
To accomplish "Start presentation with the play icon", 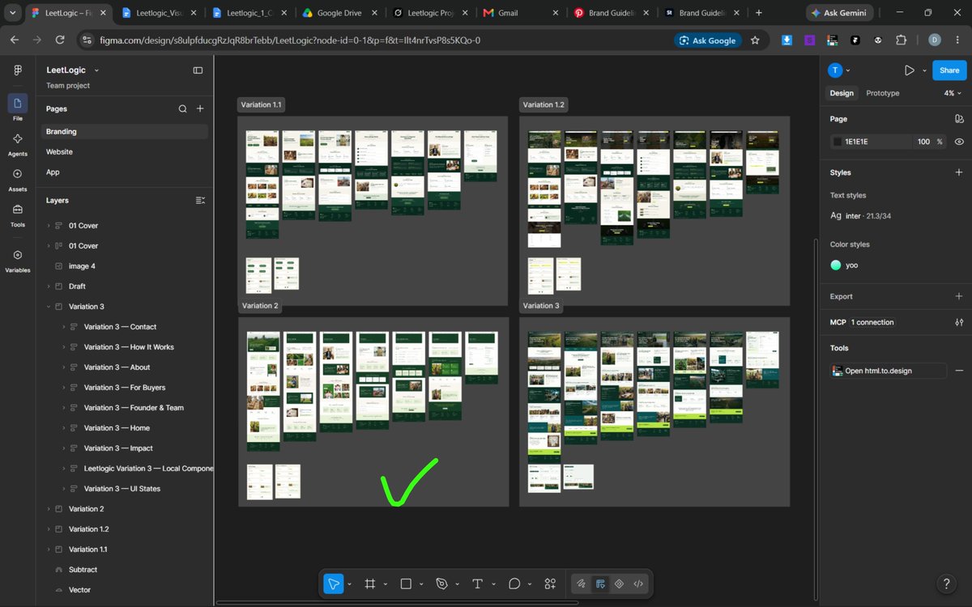I will coord(910,70).
